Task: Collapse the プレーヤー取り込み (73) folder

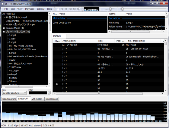Action: [4, 32]
